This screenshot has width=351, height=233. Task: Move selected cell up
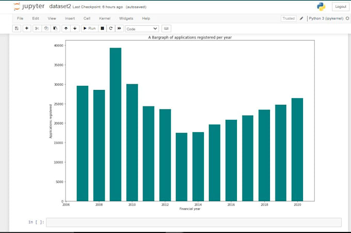coord(66,28)
